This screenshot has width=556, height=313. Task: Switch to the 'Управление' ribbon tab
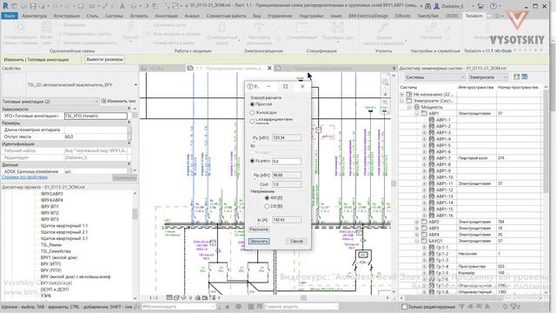[280, 16]
